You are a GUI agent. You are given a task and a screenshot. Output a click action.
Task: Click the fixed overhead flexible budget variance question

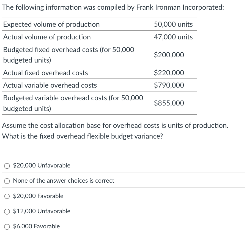click(x=82, y=136)
